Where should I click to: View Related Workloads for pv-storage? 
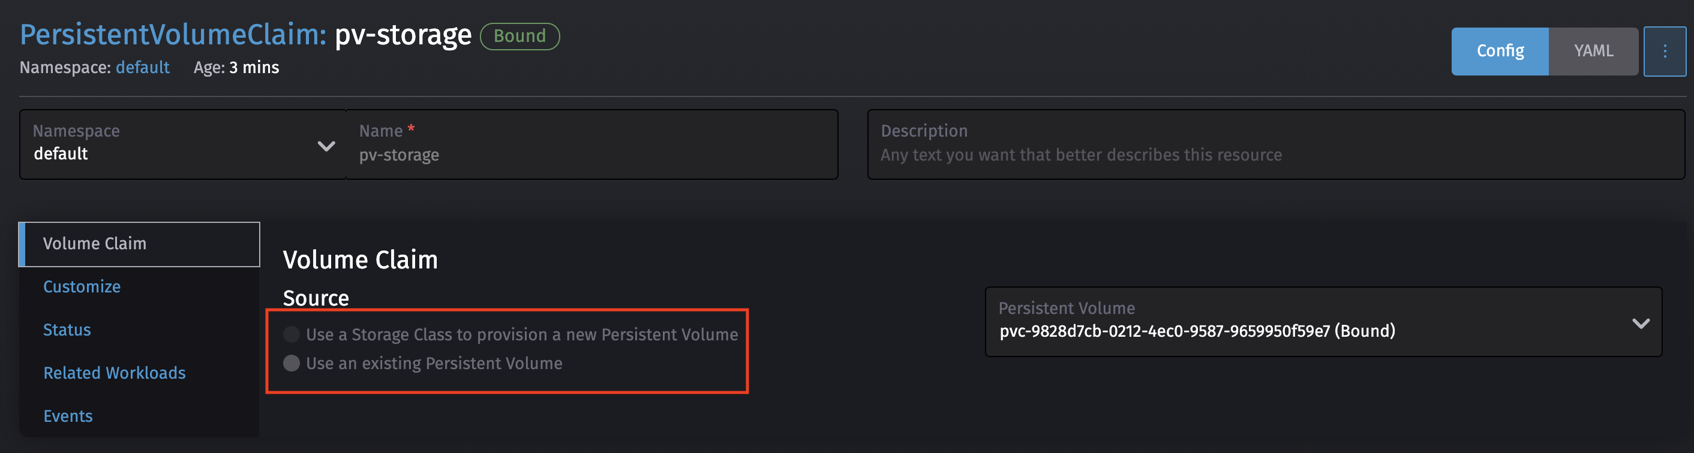point(115,372)
